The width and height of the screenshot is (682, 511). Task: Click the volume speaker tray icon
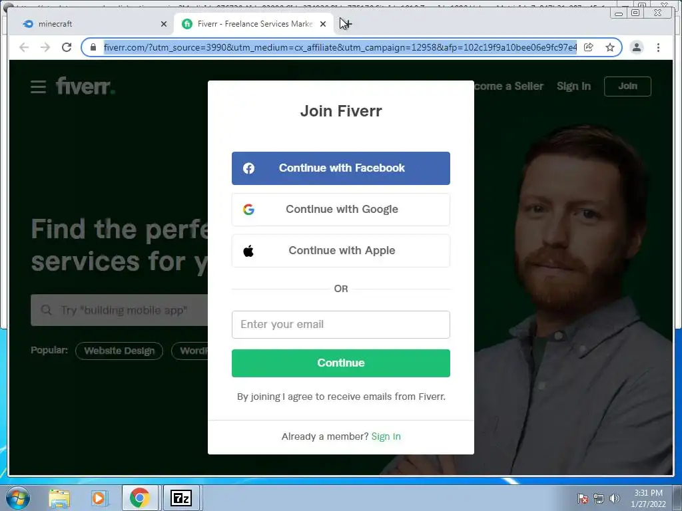point(614,498)
